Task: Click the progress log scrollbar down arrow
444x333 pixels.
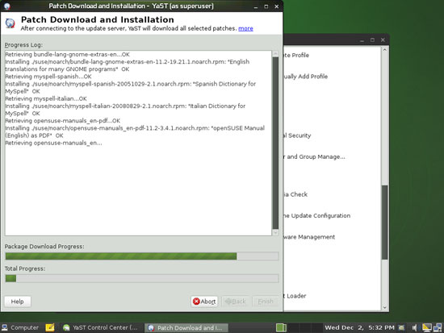Action: point(275,233)
